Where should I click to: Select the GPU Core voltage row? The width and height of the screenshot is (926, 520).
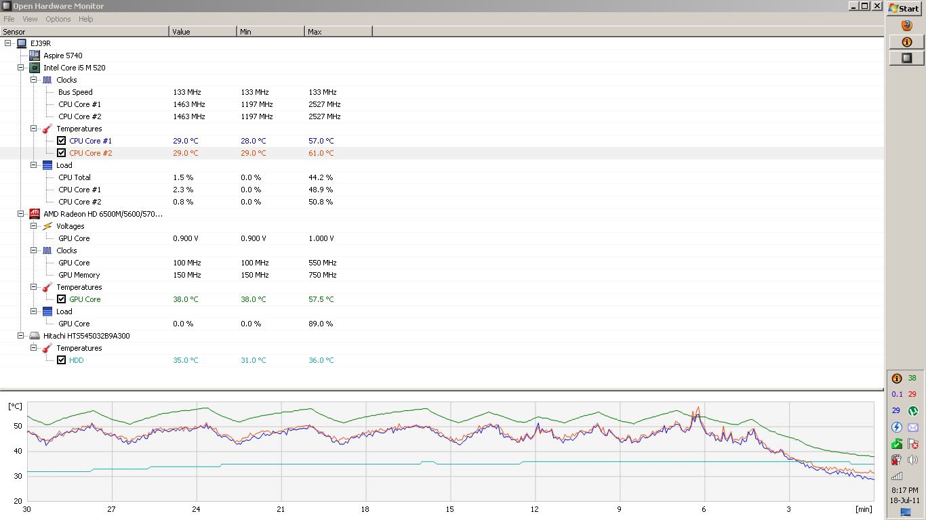441,238
